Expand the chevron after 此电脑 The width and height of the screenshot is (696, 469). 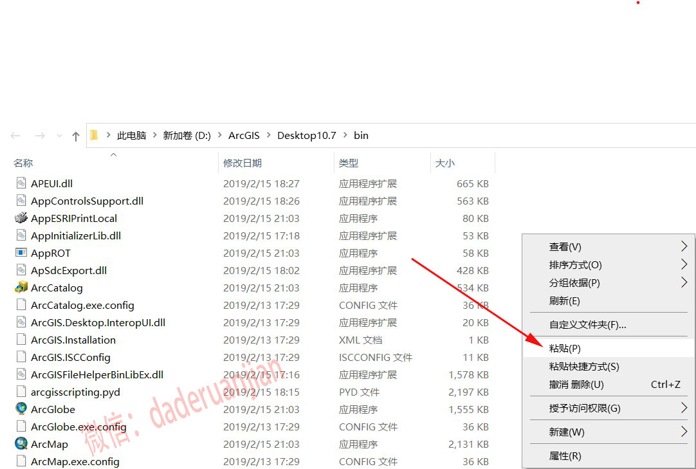pyautogui.click(x=155, y=135)
